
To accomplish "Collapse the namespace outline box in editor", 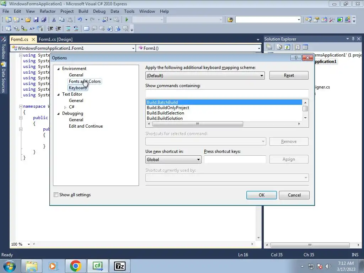I will [21, 106].
